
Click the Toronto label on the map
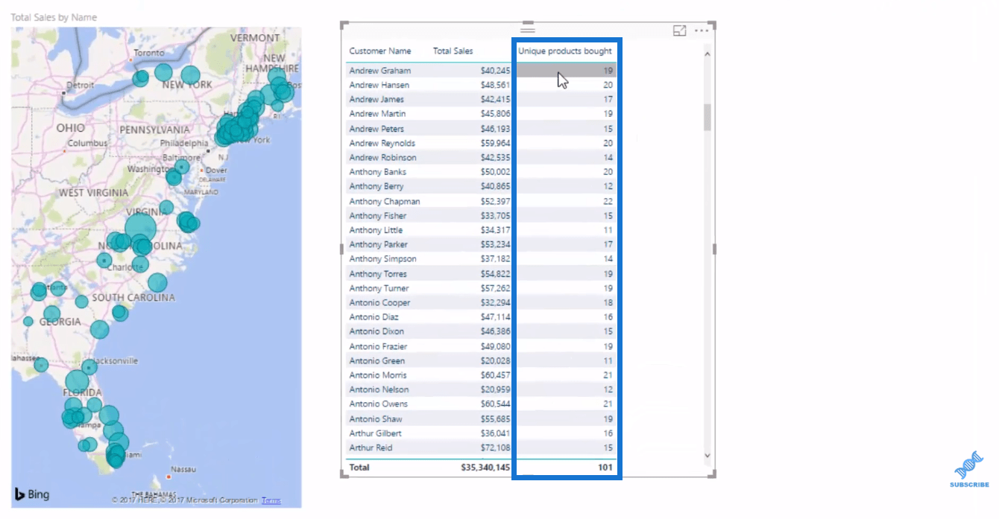coord(149,54)
